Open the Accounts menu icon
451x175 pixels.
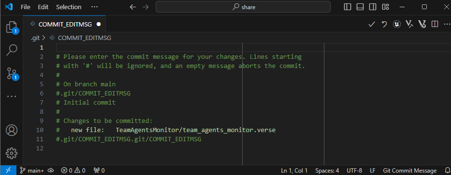[12, 131]
